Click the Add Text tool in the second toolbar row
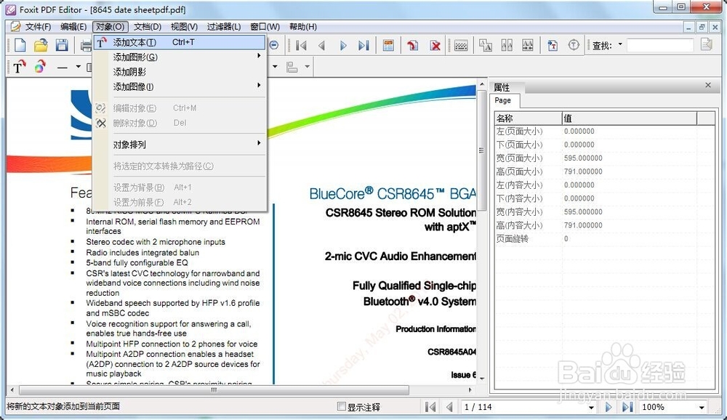Image resolution: width=727 pixels, height=420 pixels. click(19, 68)
